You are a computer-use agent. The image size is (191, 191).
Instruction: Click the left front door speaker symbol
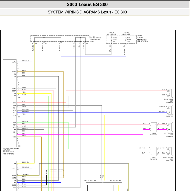click(x=170, y=127)
